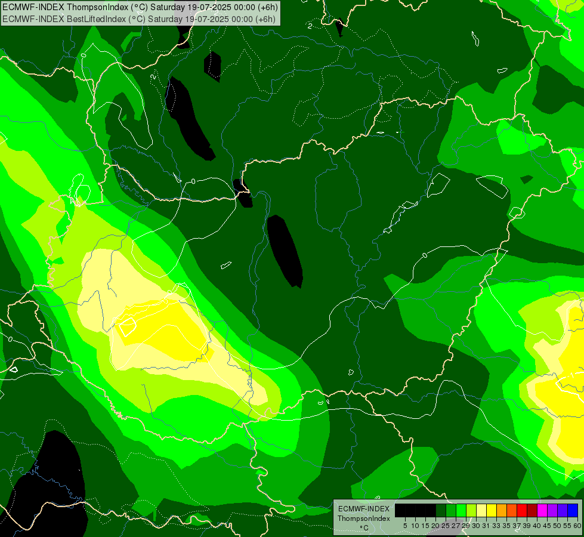Click the legend scale value 5

(x=405, y=526)
